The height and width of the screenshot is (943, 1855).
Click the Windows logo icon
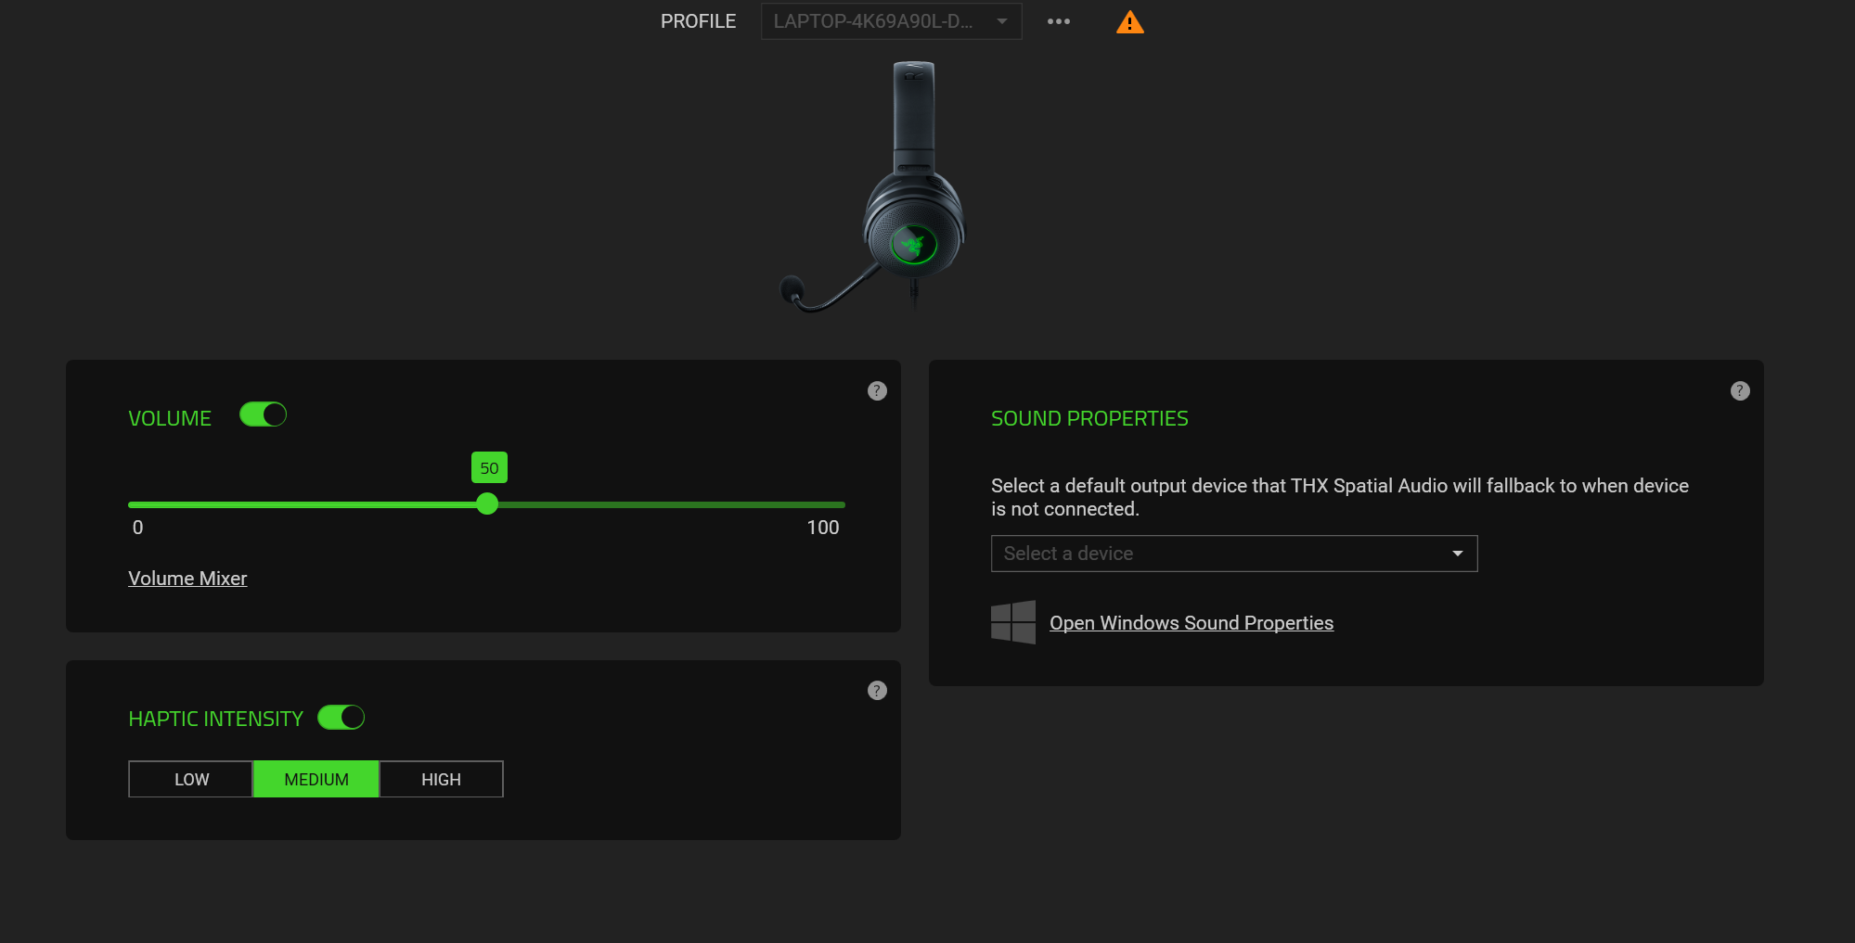pos(1012,622)
